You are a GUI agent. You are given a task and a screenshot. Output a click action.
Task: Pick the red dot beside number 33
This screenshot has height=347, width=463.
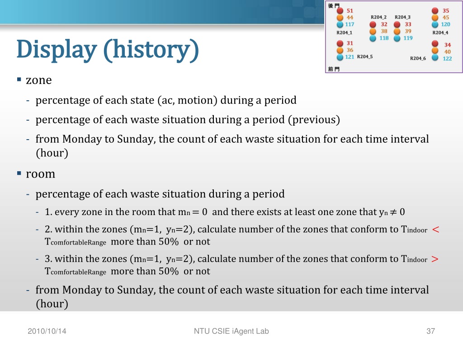pyautogui.click(x=397, y=24)
